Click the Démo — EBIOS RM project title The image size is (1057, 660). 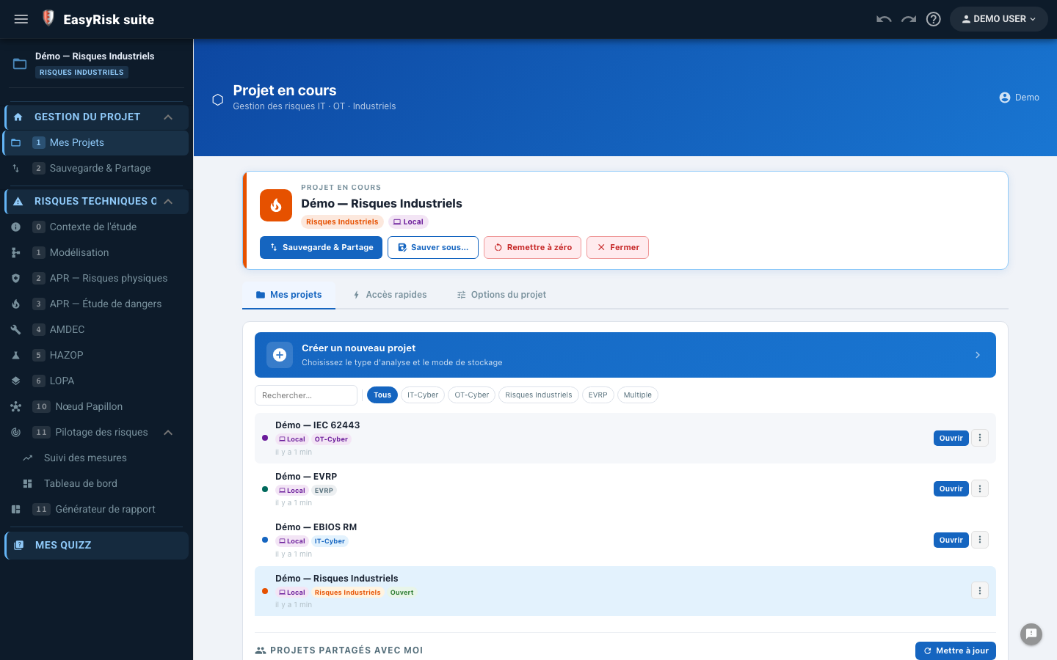(x=316, y=527)
